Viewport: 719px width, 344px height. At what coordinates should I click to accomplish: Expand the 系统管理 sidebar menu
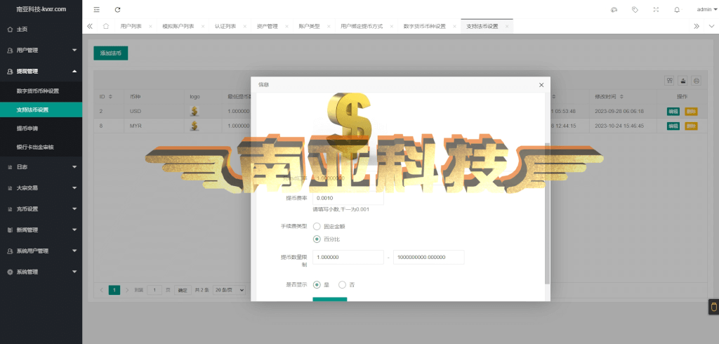[x=41, y=272]
